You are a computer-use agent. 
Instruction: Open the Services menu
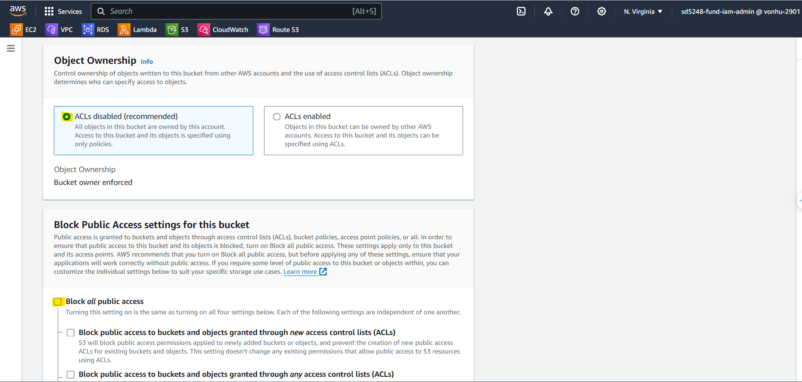(x=63, y=12)
